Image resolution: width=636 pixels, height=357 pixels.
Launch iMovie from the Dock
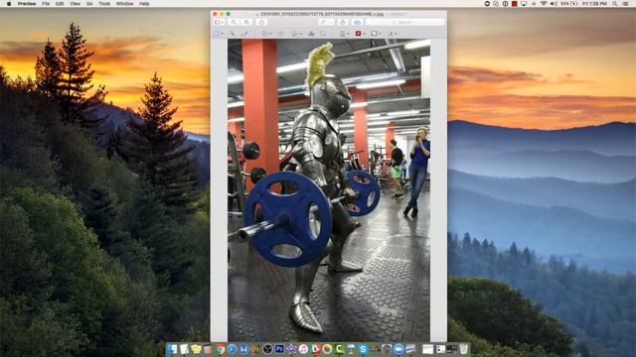[291, 349]
